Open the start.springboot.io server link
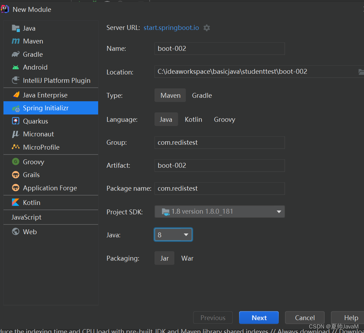The width and height of the screenshot is (364, 333). click(x=171, y=28)
